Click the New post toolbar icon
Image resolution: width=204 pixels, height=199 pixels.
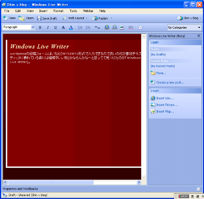tap(6, 18)
